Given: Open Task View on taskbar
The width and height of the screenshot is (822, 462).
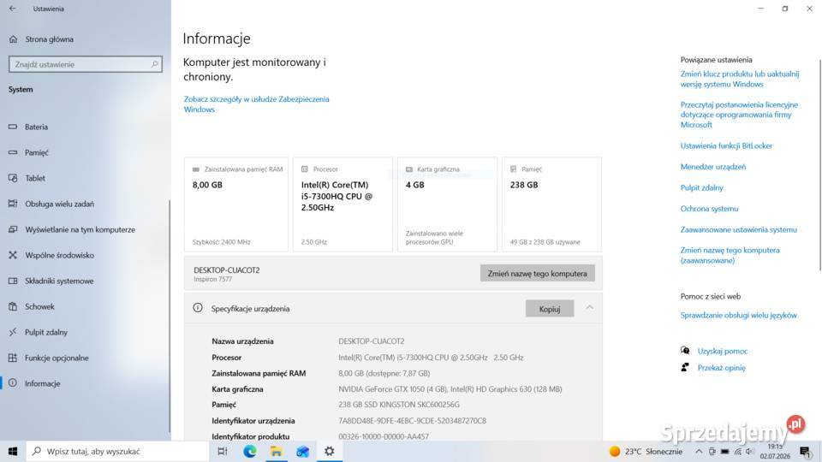Looking at the screenshot, I should 223,451.
